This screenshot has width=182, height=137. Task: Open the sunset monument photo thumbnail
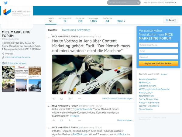click(x=22, y=86)
